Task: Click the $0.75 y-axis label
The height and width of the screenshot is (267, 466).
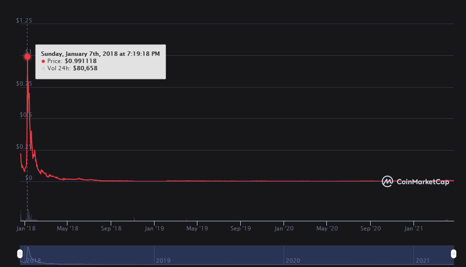Action: click(24, 84)
